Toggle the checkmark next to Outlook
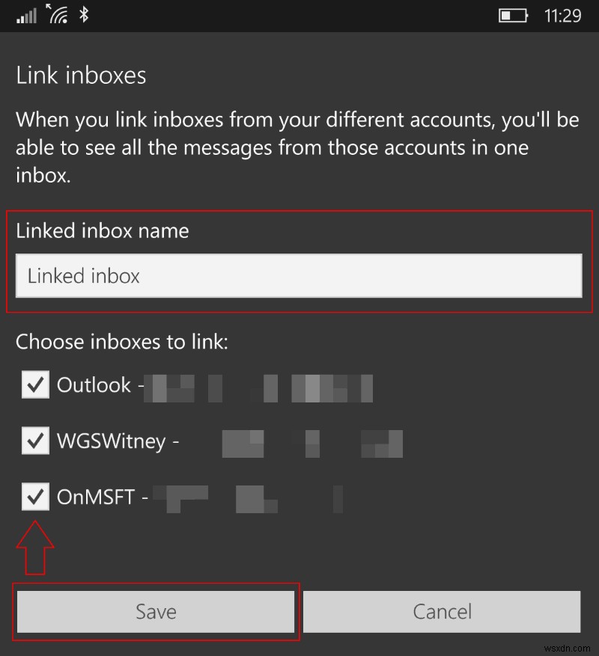 click(34, 384)
